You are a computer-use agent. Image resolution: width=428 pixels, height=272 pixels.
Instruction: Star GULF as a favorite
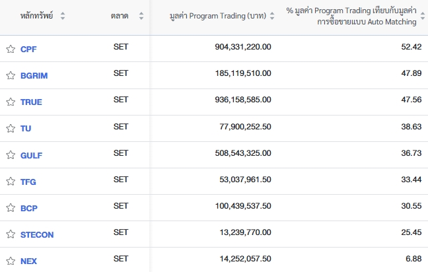point(11,154)
